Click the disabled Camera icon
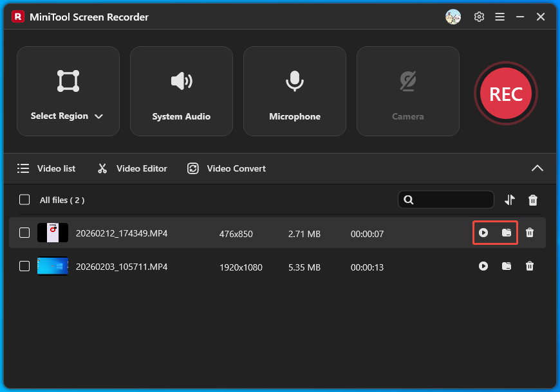The image size is (560, 392). point(407,81)
